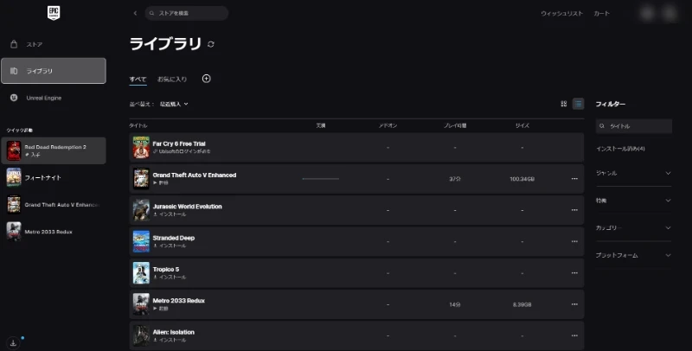Open the 並べ替え sort dropdown
Image resolution: width=692 pixels, height=351 pixels.
click(x=173, y=104)
